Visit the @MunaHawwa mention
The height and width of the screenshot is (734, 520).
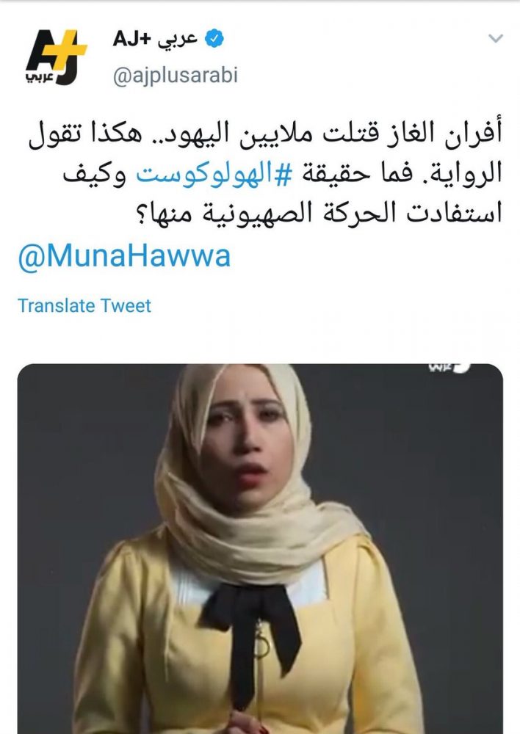(x=124, y=256)
